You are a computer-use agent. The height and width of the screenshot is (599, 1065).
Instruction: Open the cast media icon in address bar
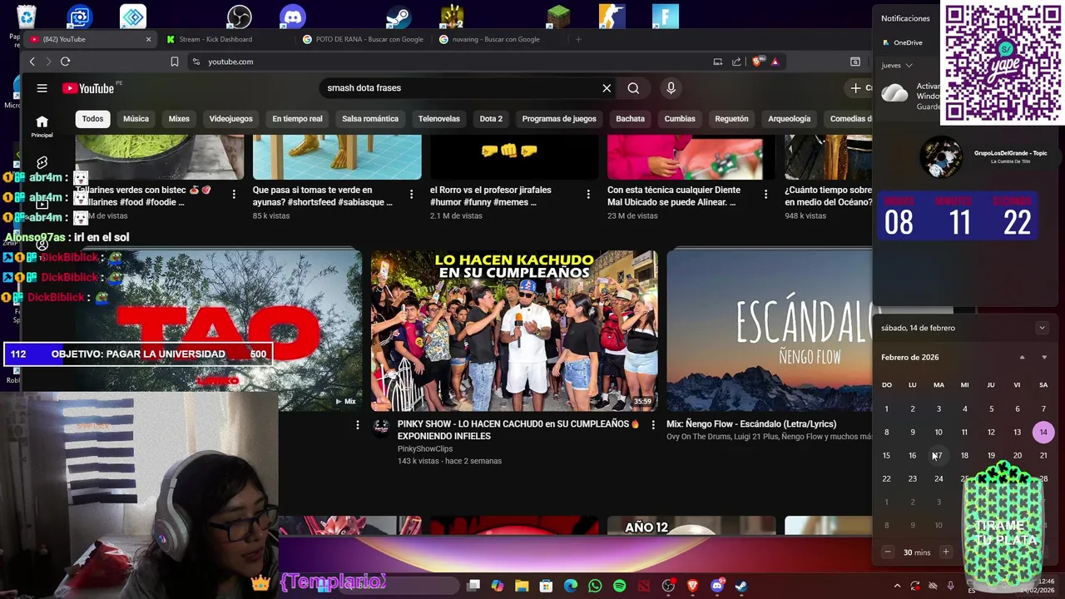pyautogui.click(x=717, y=62)
